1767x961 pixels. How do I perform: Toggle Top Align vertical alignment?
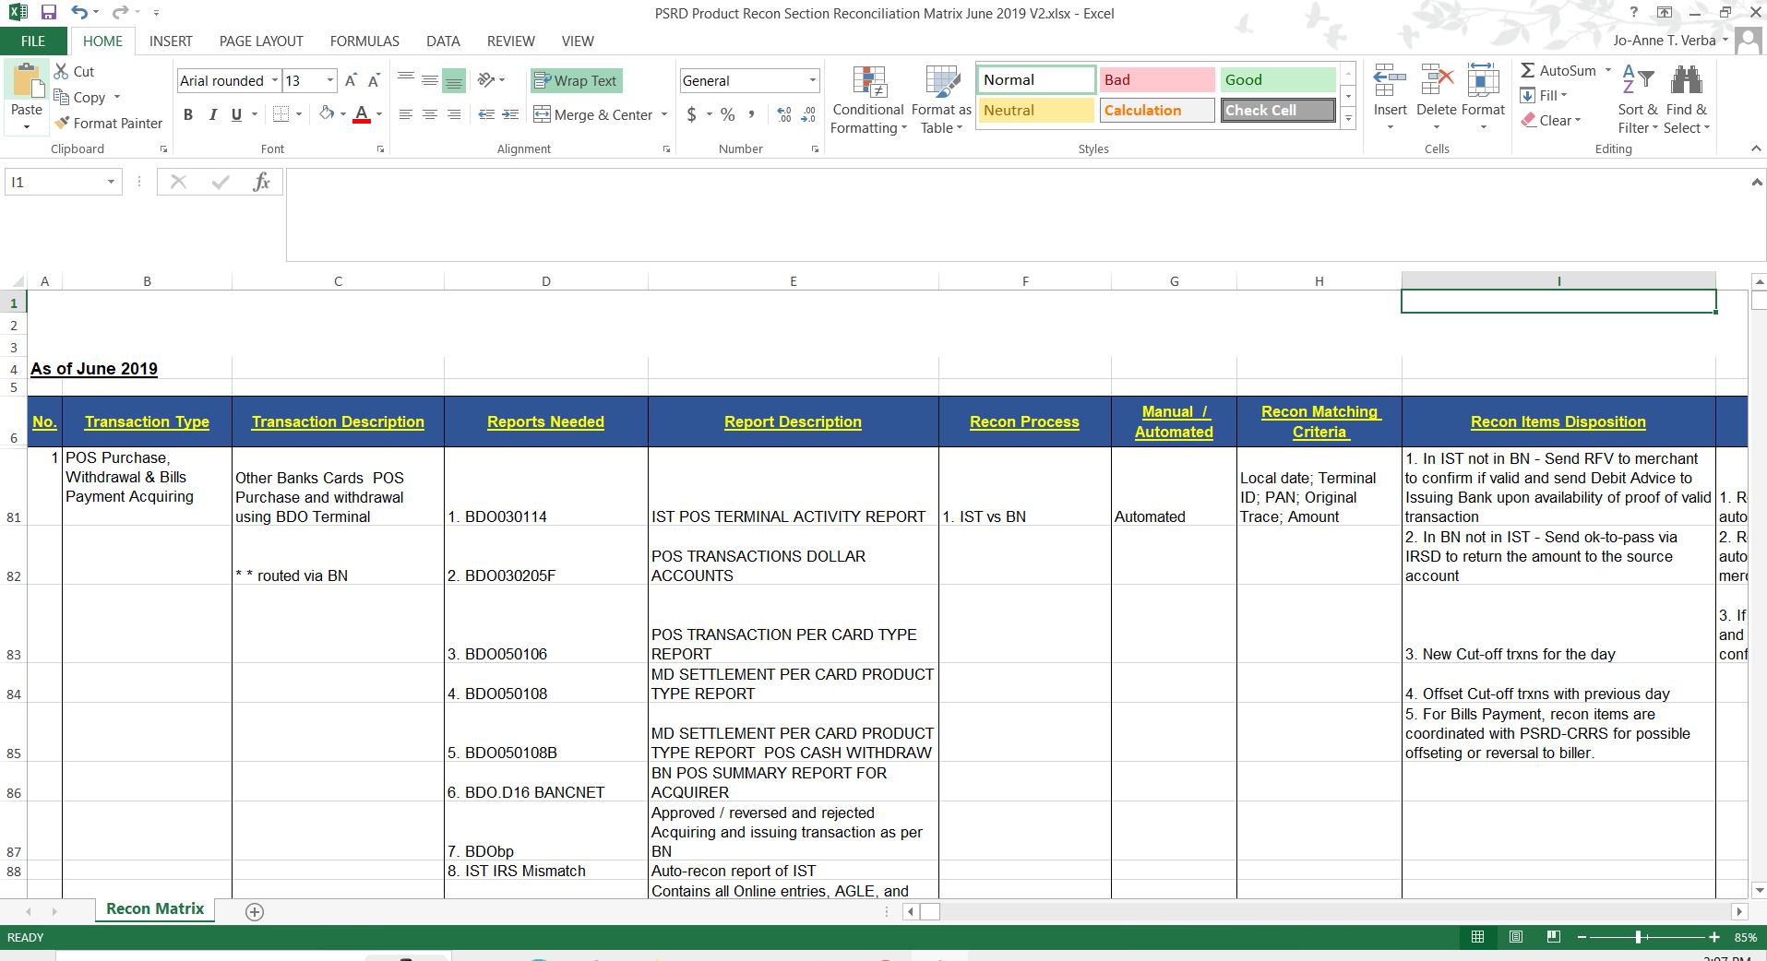coord(406,80)
